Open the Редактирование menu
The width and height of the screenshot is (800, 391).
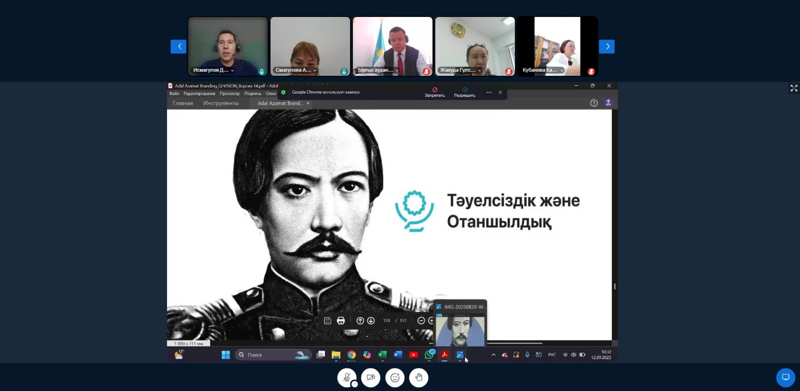point(199,93)
